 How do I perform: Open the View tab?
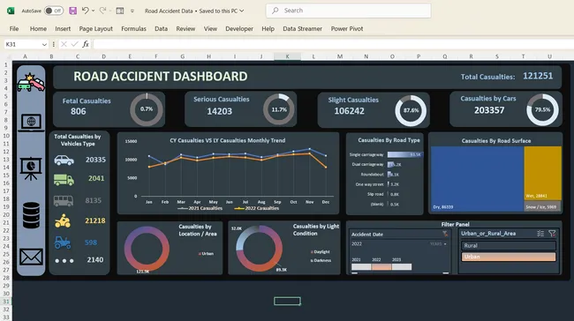click(x=210, y=28)
